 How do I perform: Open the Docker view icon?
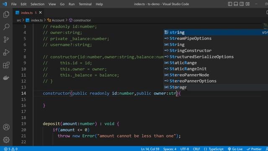[x=6, y=78]
